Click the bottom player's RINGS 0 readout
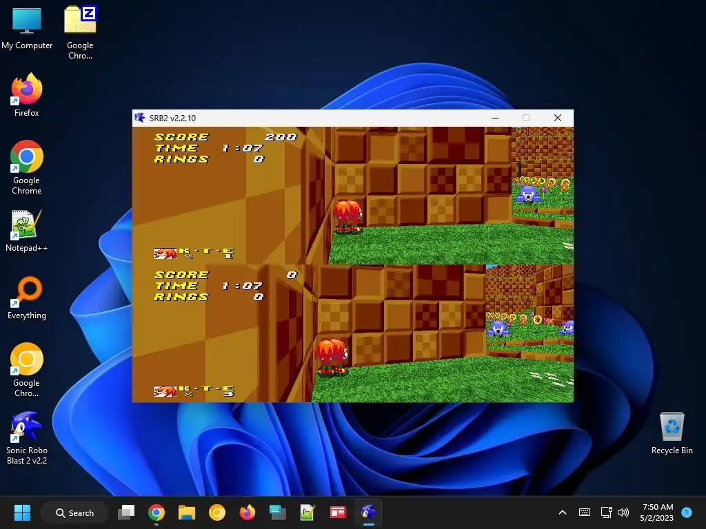706x529 pixels. pos(209,297)
